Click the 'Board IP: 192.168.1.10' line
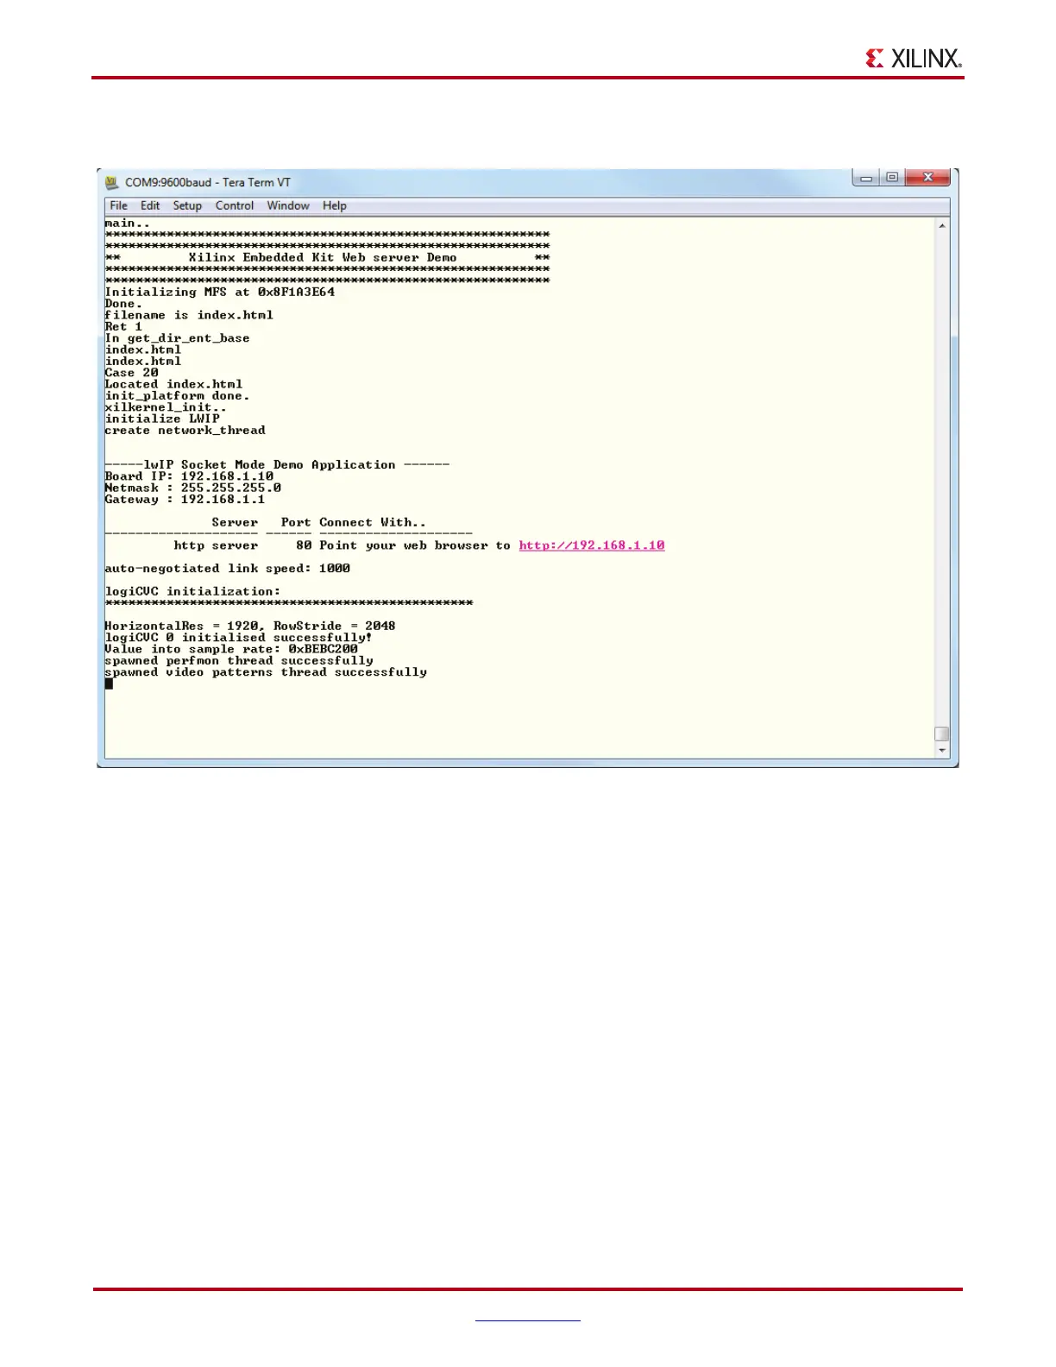The width and height of the screenshot is (1056, 1367). point(189,476)
